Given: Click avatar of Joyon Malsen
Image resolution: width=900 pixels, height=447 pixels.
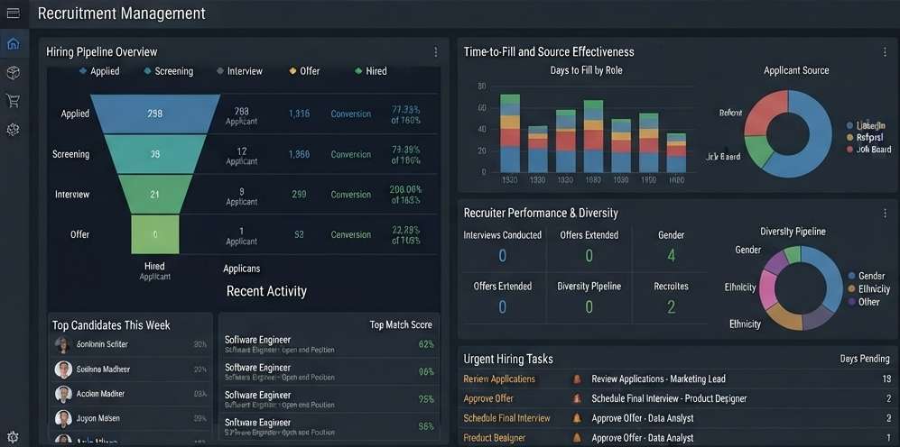Looking at the screenshot, I should [x=63, y=418].
